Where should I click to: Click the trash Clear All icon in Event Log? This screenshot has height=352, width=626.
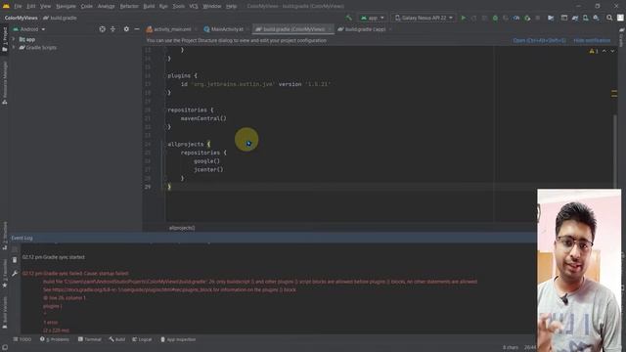[x=15, y=260]
